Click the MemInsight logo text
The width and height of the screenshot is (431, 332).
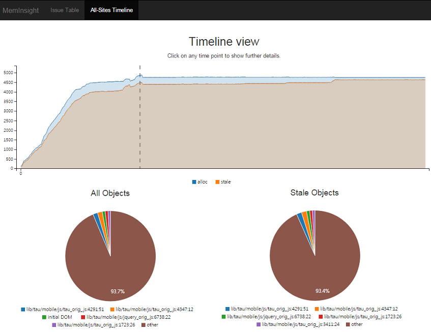tap(22, 10)
